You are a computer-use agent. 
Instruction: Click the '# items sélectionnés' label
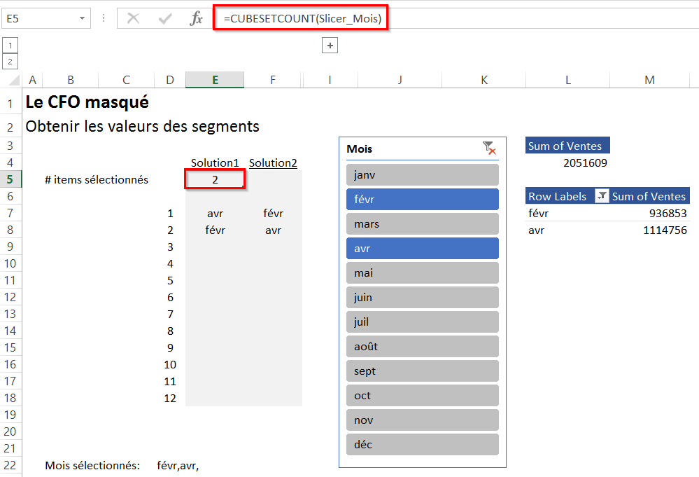point(97,179)
